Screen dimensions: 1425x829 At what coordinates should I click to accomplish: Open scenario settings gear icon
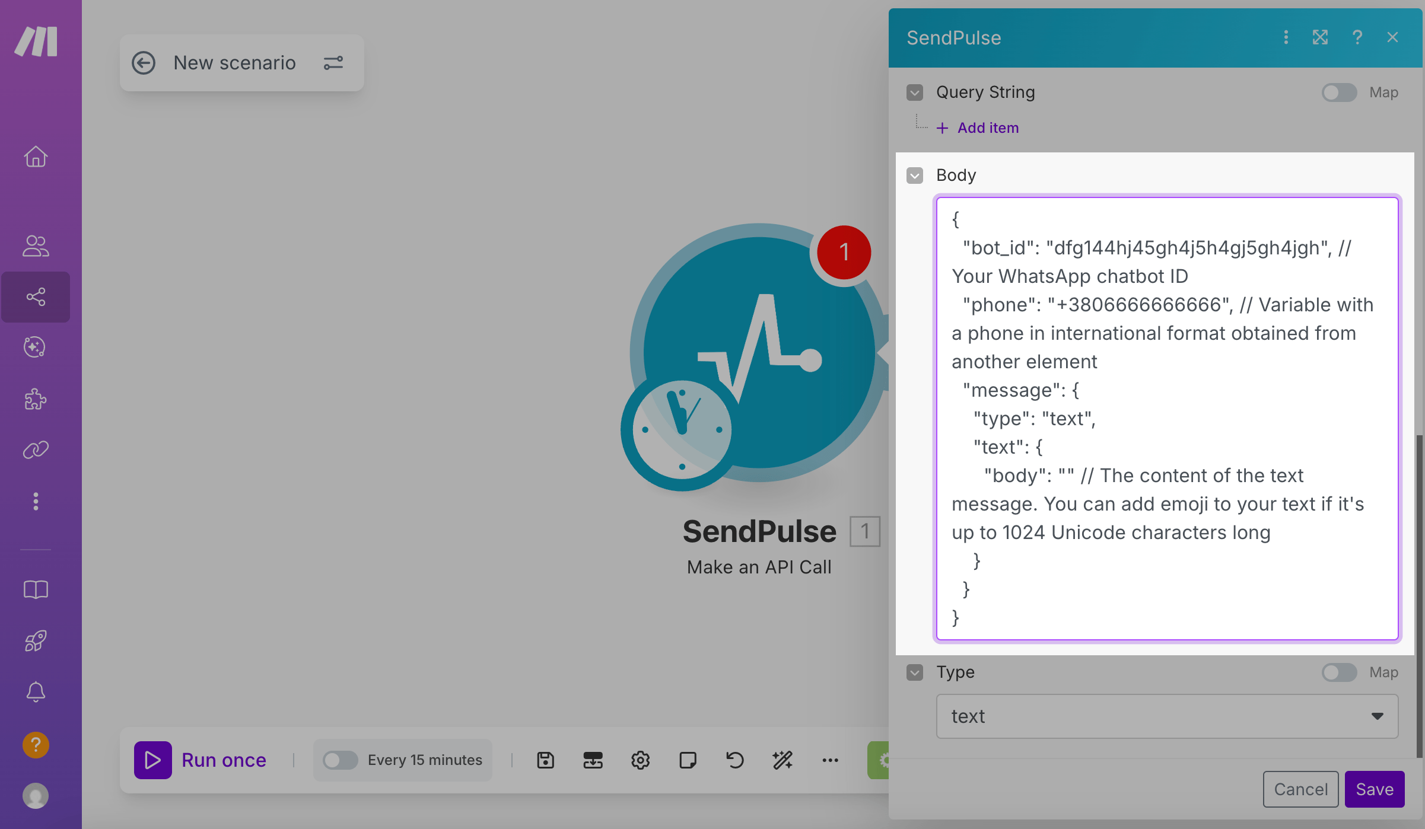pyautogui.click(x=640, y=760)
